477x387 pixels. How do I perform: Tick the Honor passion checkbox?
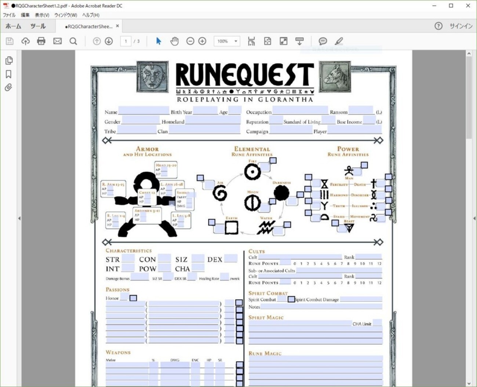[133, 298]
